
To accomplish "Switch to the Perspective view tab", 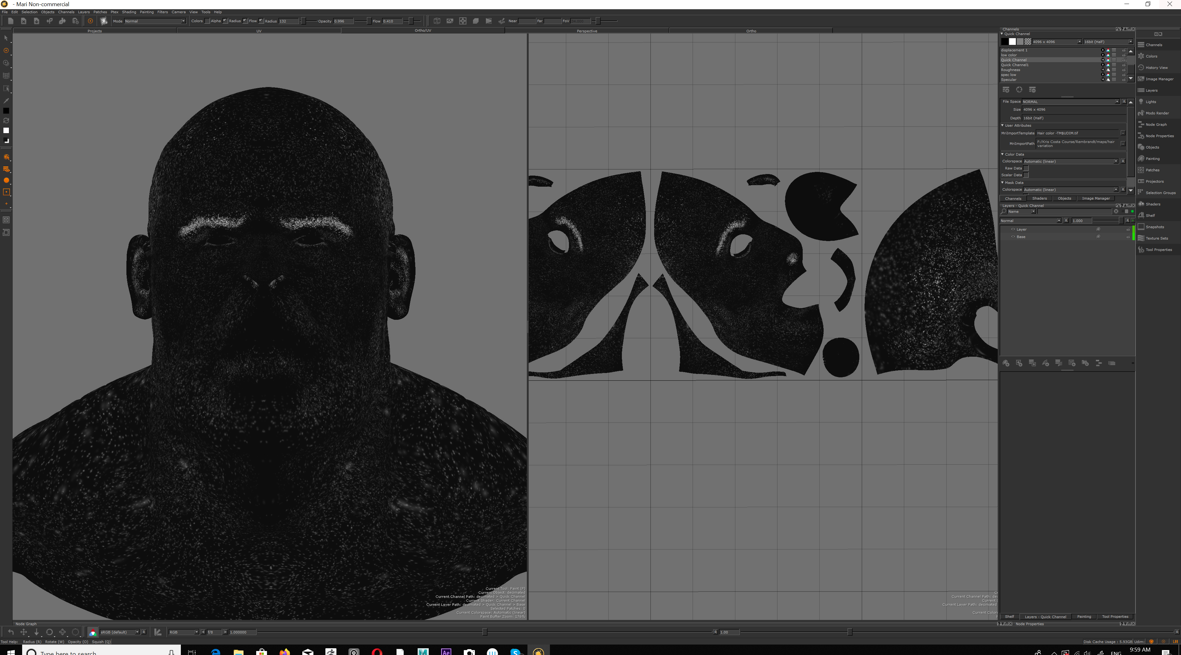I will pos(587,31).
